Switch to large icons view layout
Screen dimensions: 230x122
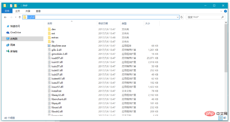(x=225, y=118)
